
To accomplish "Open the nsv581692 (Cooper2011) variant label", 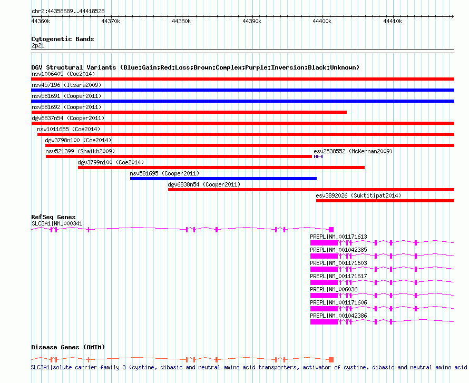I will (66, 107).
